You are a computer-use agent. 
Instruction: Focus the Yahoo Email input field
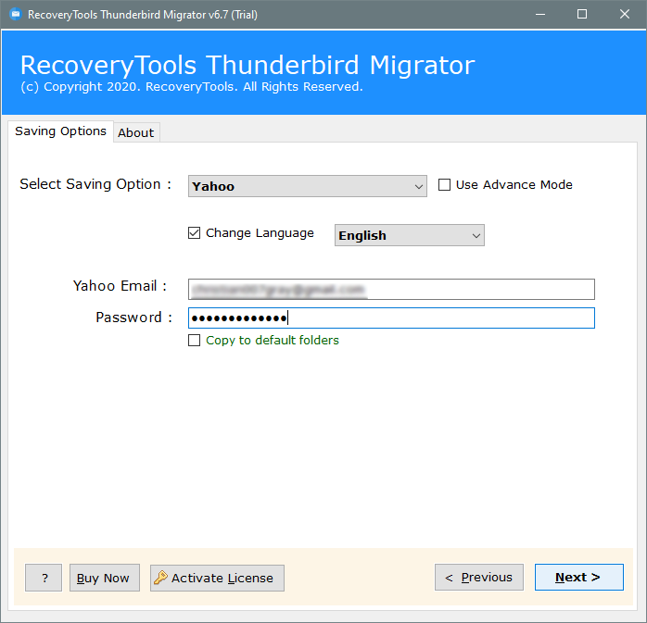391,289
